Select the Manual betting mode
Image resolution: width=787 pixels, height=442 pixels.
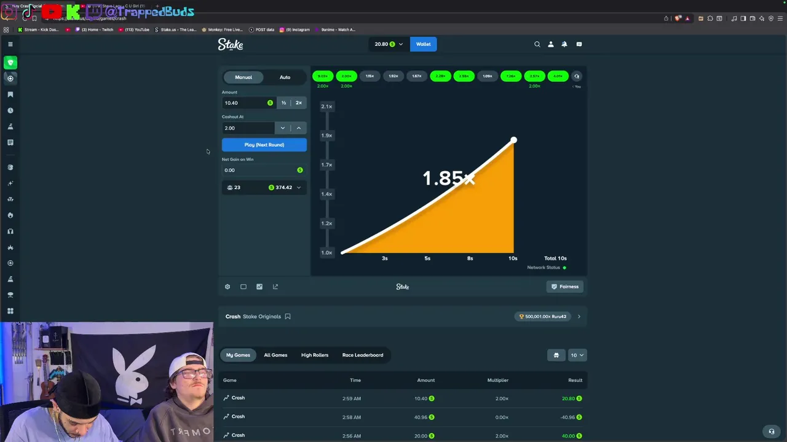pyautogui.click(x=243, y=77)
